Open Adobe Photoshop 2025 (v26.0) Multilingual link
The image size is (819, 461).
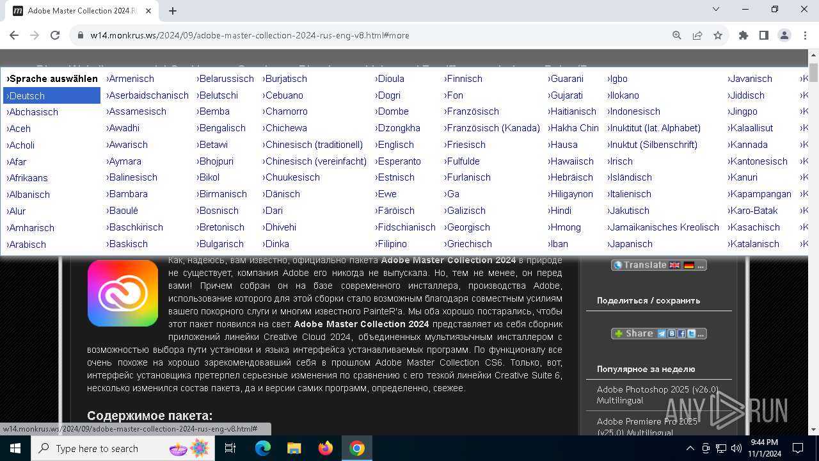coord(658,395)
